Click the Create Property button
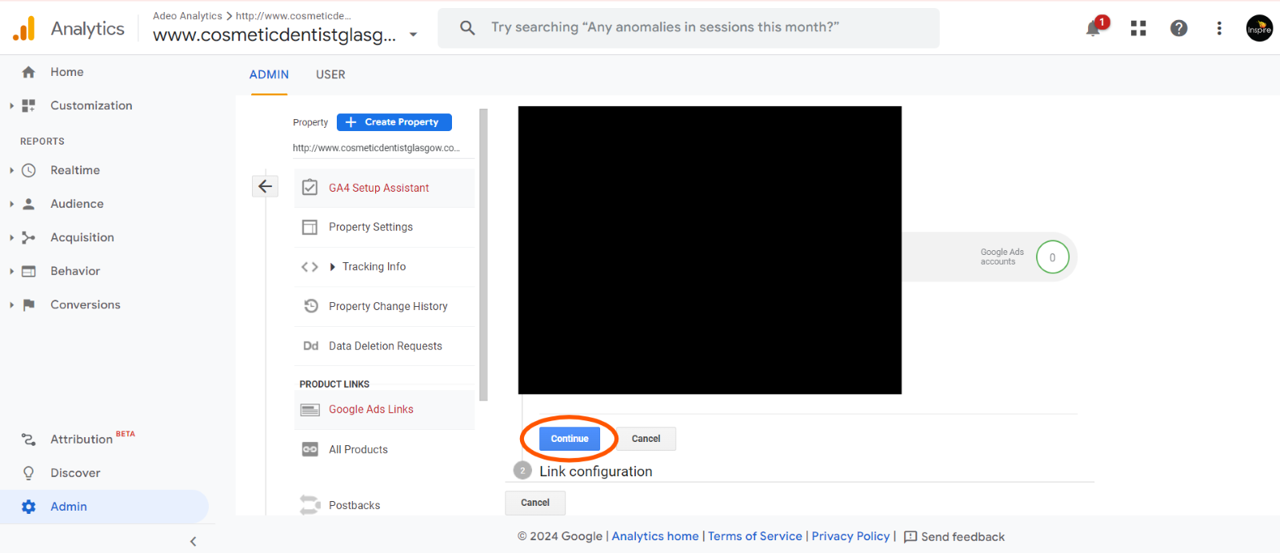Image resolution: width=1280 pixels, height=553 pixels. (394, 122)
